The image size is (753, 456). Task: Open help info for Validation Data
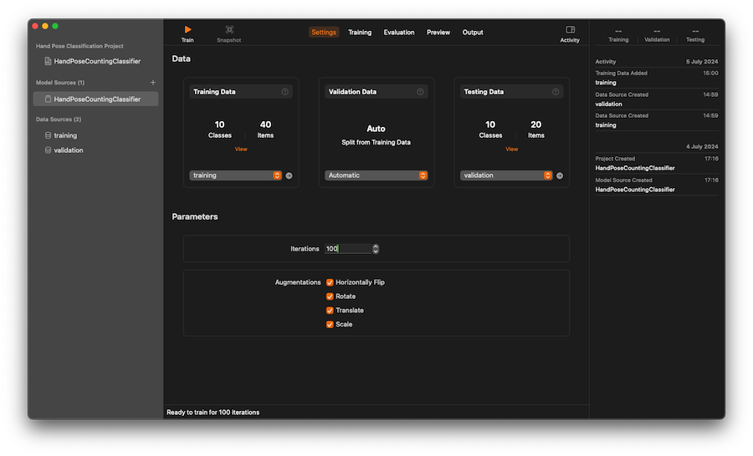(x=420, y=92)
